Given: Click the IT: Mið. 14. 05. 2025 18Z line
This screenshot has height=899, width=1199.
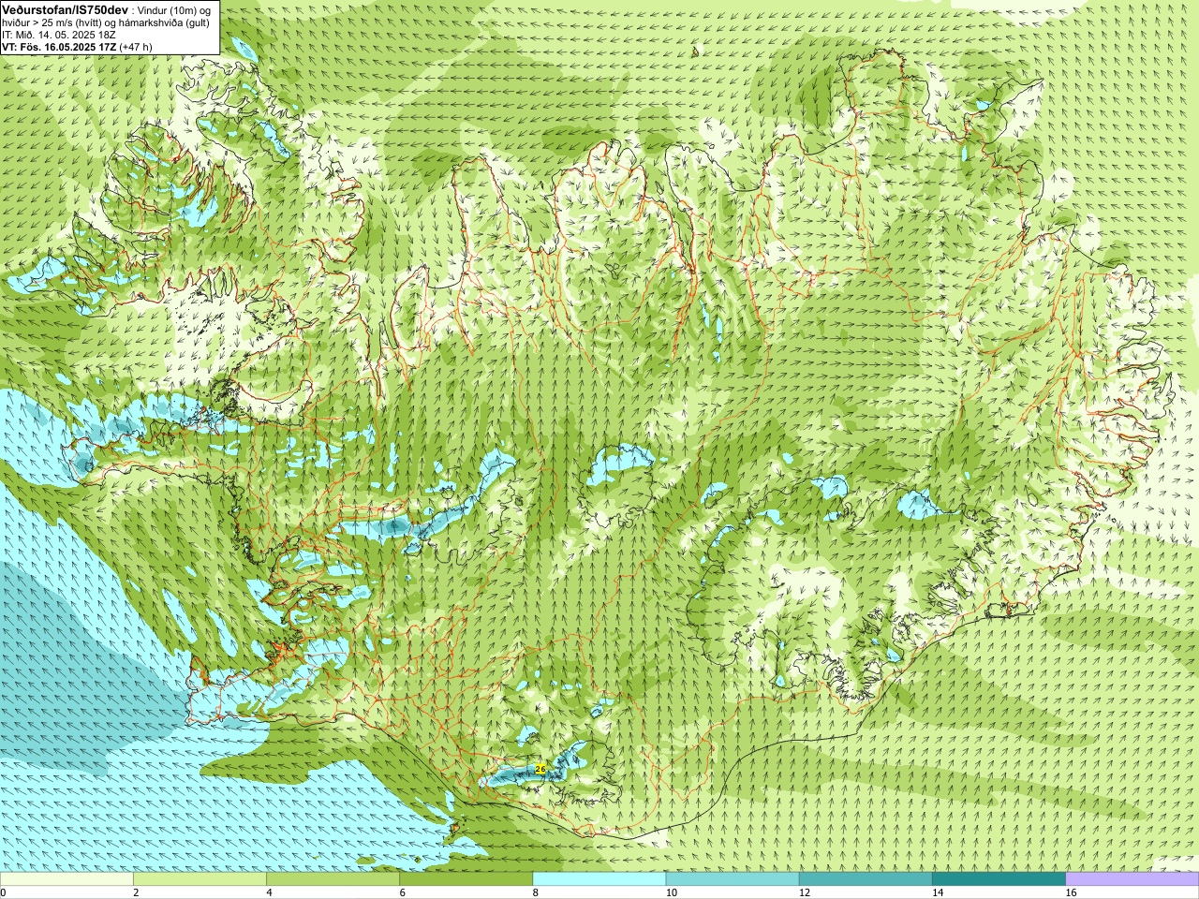Looking at the screenshot, I should [59, 35].
